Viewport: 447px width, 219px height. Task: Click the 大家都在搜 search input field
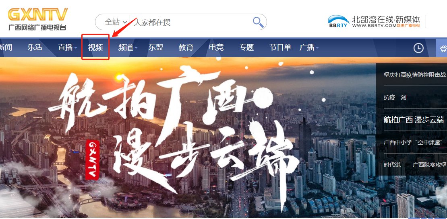click(x=191, y=22)
